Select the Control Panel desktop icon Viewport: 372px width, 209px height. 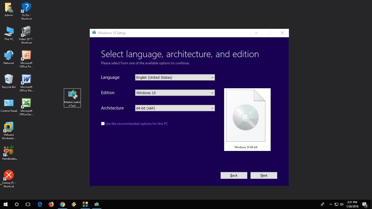click(x=9, y=105)
